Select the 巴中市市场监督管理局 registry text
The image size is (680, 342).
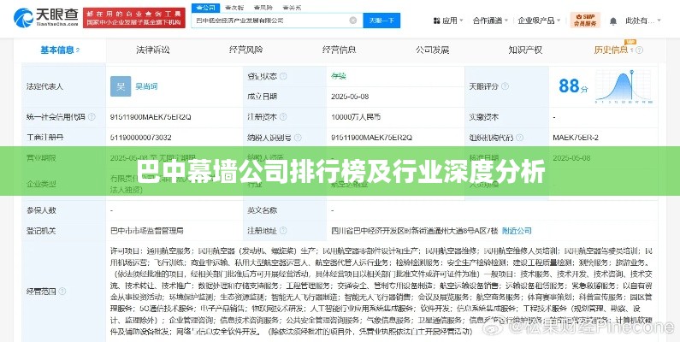147,231
